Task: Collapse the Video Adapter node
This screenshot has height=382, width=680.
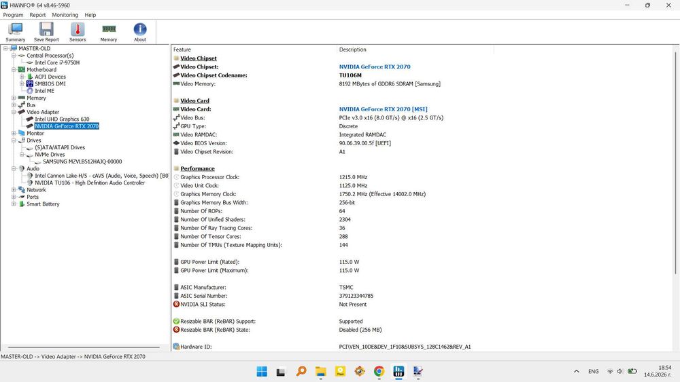Action: click(x=14, y=112)
